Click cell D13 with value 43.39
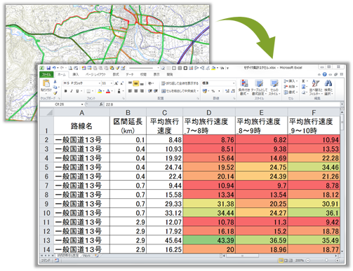 (x=209, y=240)
